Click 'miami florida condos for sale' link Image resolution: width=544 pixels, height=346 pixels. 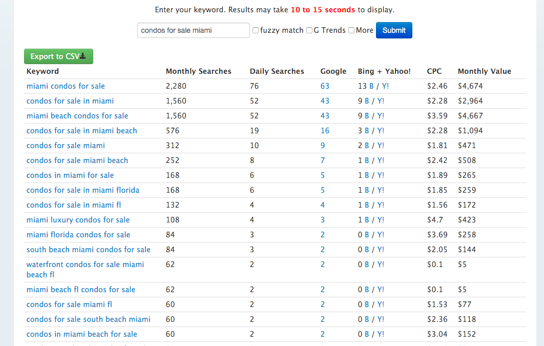[78, 235]
